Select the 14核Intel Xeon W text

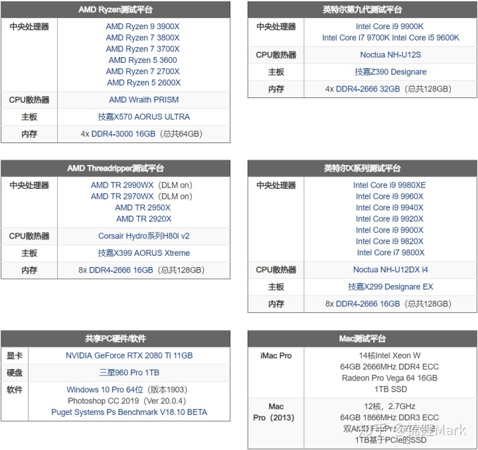[x=390, y=356]
